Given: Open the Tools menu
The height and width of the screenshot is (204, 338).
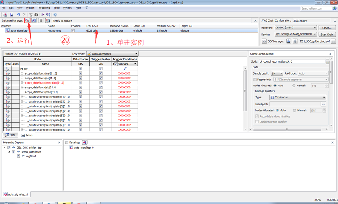Looking at the screenshot, I should tap(56, 8).
